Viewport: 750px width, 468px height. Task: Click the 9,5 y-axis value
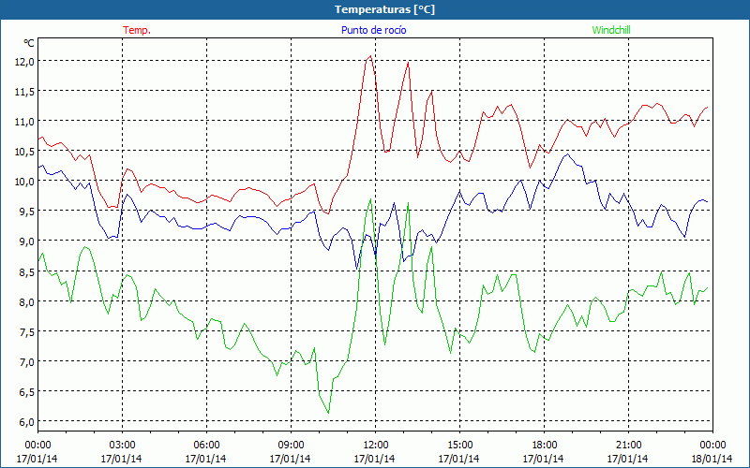coord(26,212)
